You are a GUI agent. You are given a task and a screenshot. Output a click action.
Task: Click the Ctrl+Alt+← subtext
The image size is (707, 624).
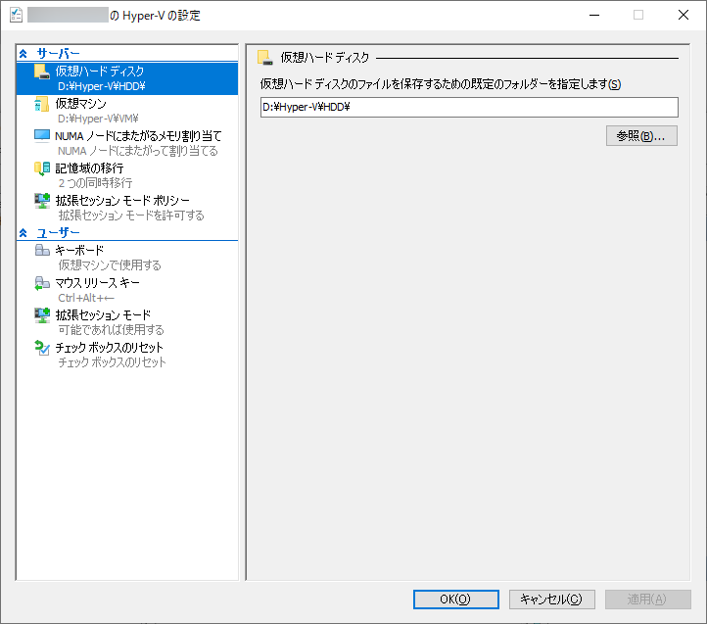(85, 298)
